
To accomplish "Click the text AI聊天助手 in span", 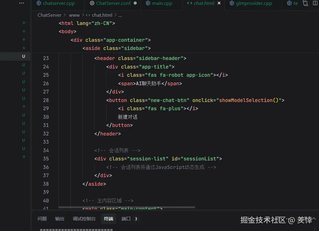I will 149,84.
